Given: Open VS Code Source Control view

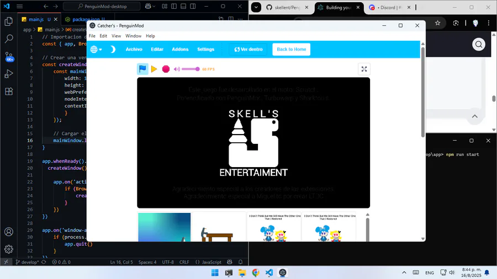Looking at the screenshot, I should point(9,57).
